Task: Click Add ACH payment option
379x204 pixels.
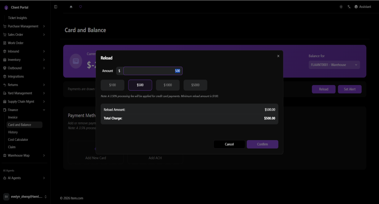Action: [x=155, y=158]
